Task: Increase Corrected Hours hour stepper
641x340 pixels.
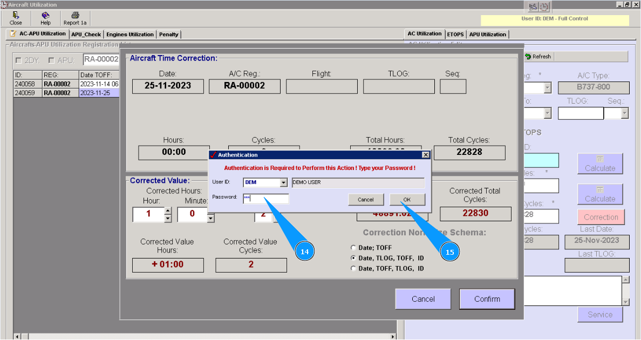Action: pyautogui.click(x=168, y=211)
